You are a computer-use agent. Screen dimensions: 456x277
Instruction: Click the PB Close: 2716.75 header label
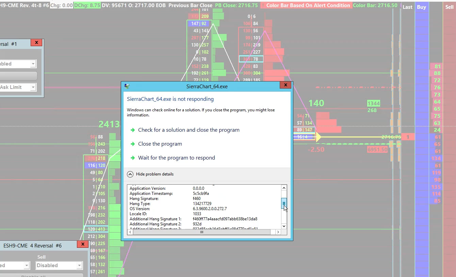(236, 5)
